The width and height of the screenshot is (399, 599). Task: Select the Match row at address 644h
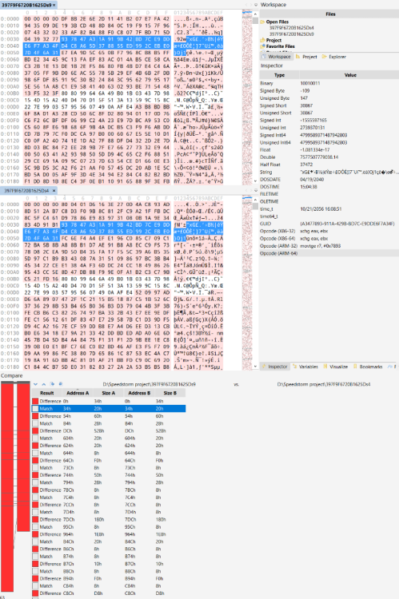point(108,453)
